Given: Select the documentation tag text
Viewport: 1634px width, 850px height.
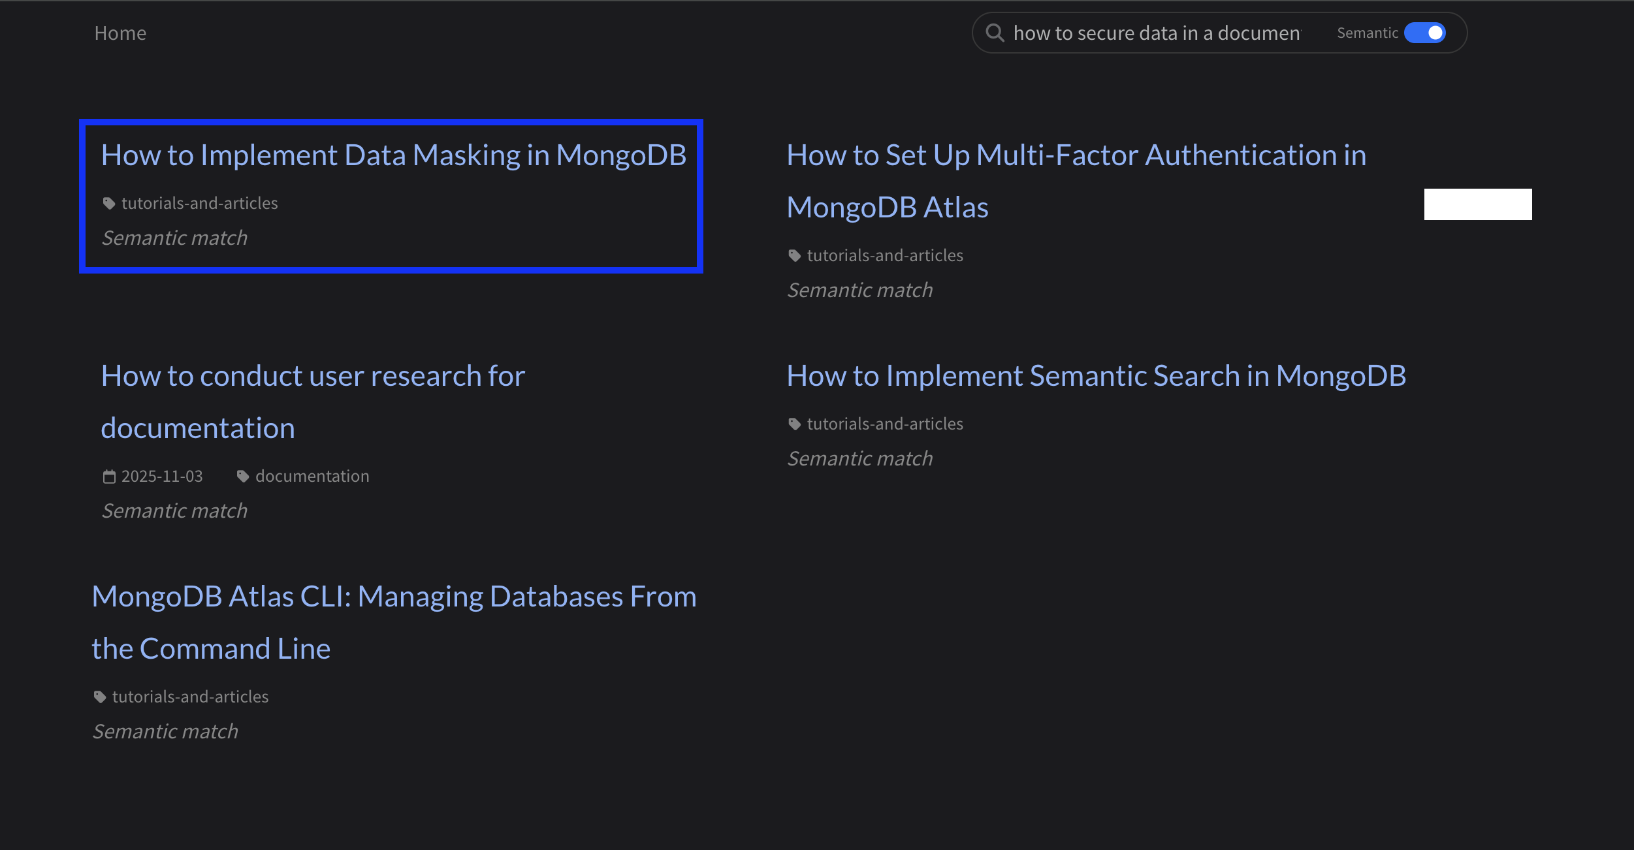Looking at the screenshot, I should 313,477.
